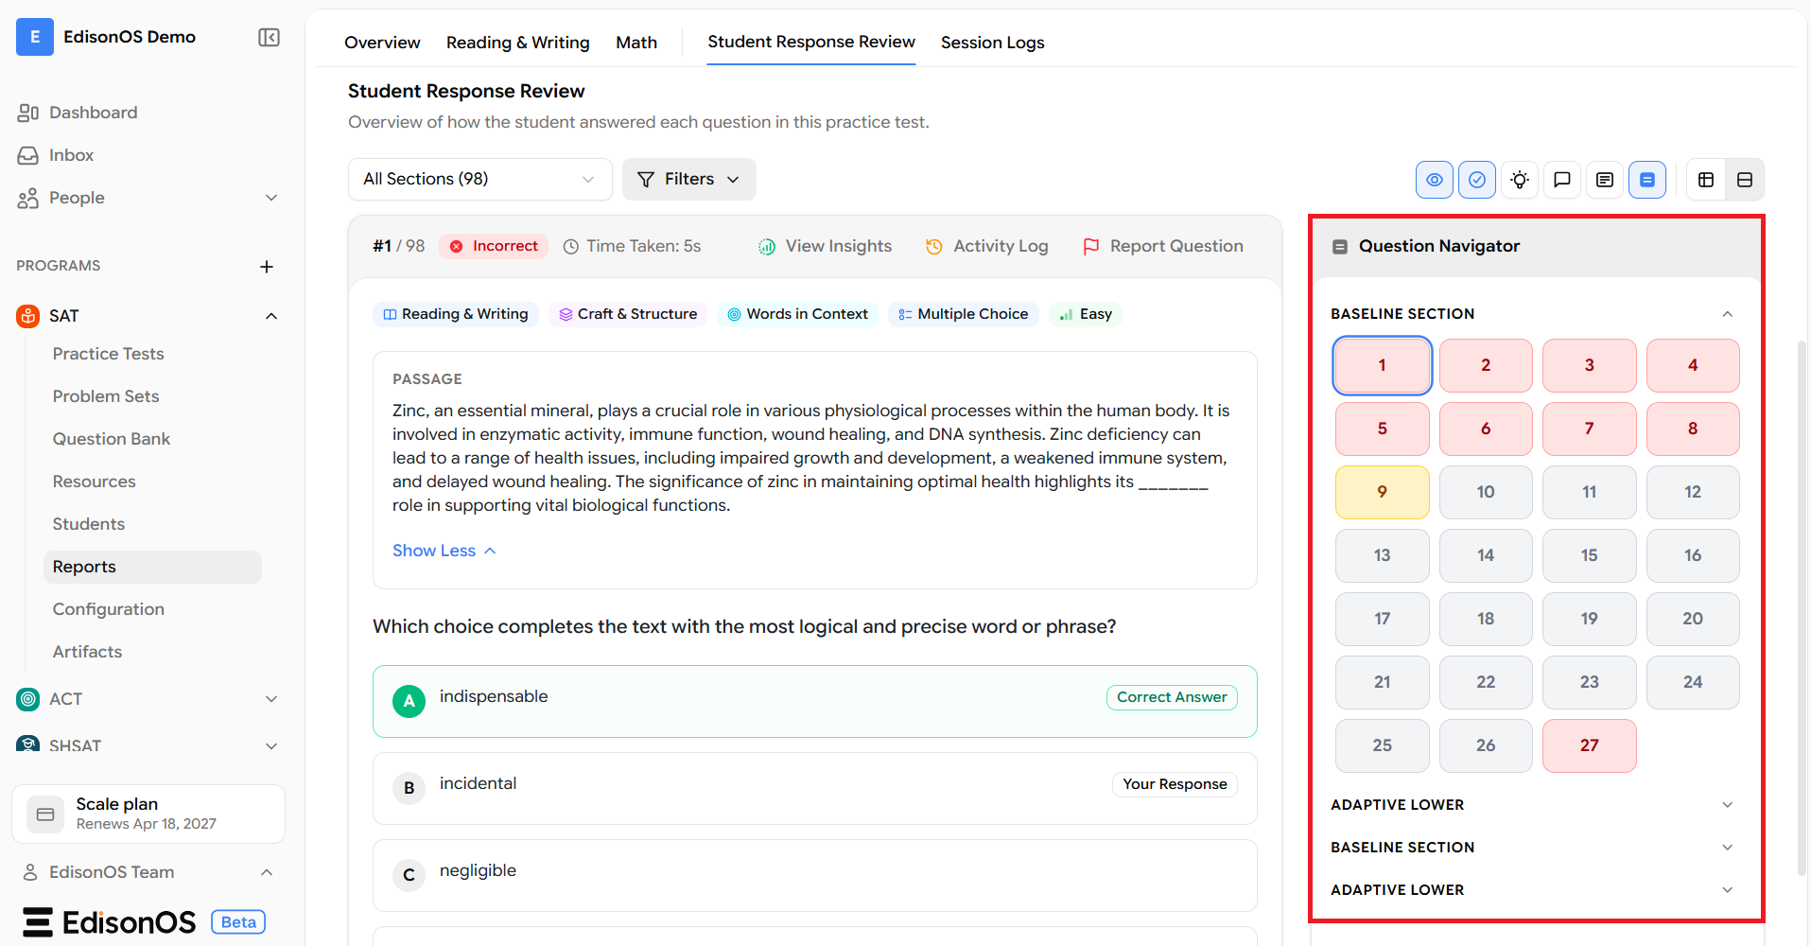
Task: Toggle the checkmark answers option
Action: [x=1477, y=180]
